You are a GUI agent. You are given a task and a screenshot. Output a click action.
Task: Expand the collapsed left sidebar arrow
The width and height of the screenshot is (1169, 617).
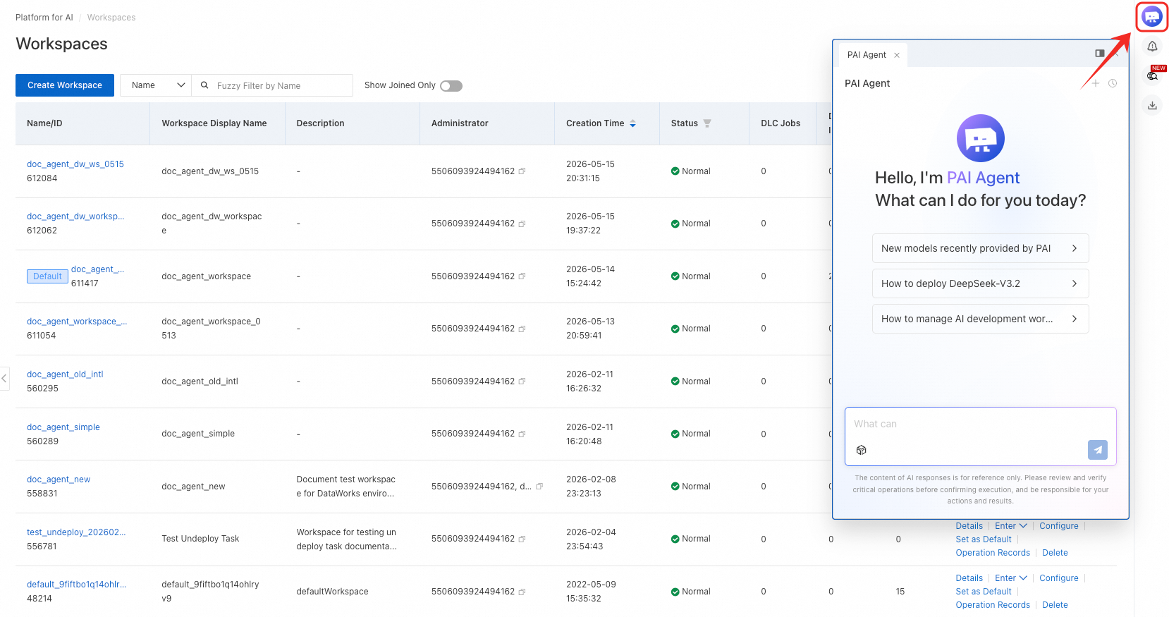(4, 379)
